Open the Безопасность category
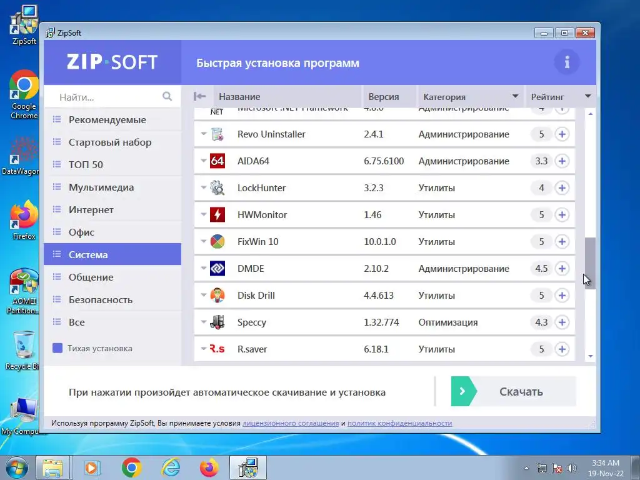The image size is (640, 480). (112, 299)
